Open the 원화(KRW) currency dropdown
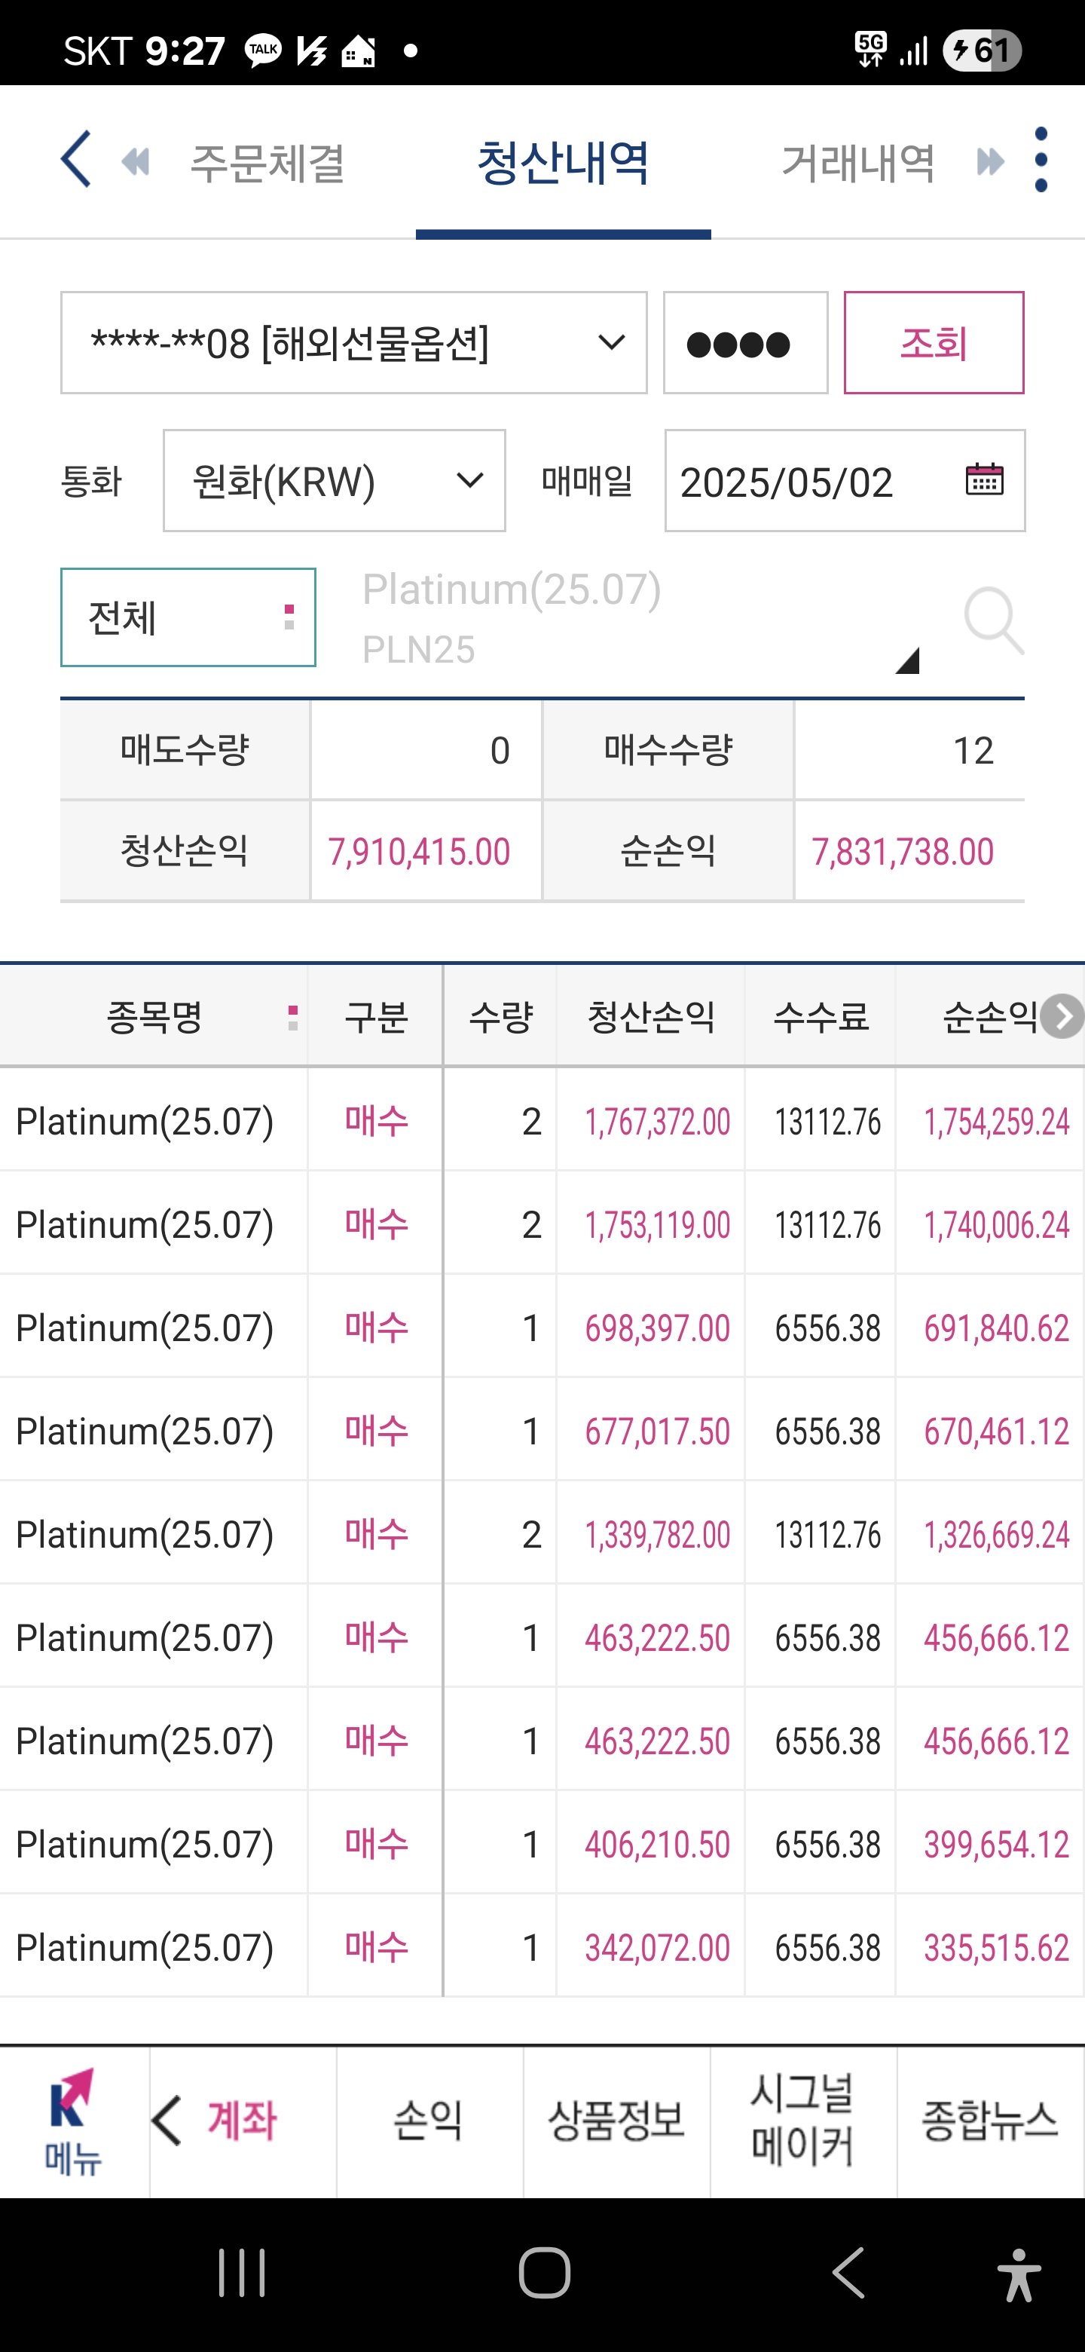 click(334, 481)
